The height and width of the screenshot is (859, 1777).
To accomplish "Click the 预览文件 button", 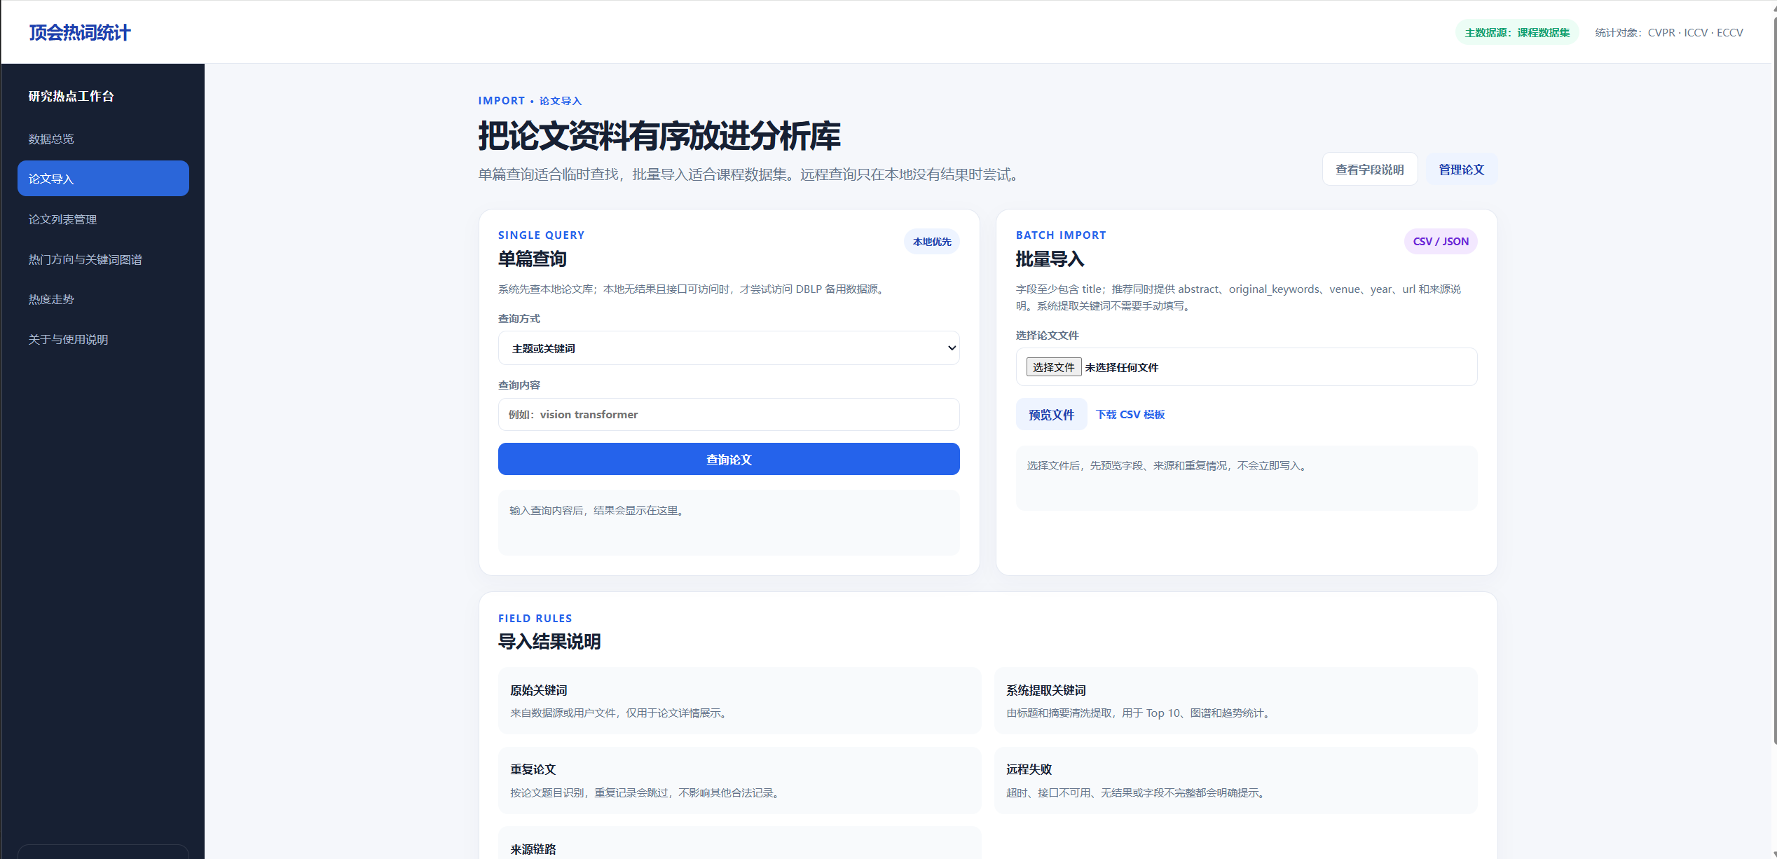I will (1051, 415).
